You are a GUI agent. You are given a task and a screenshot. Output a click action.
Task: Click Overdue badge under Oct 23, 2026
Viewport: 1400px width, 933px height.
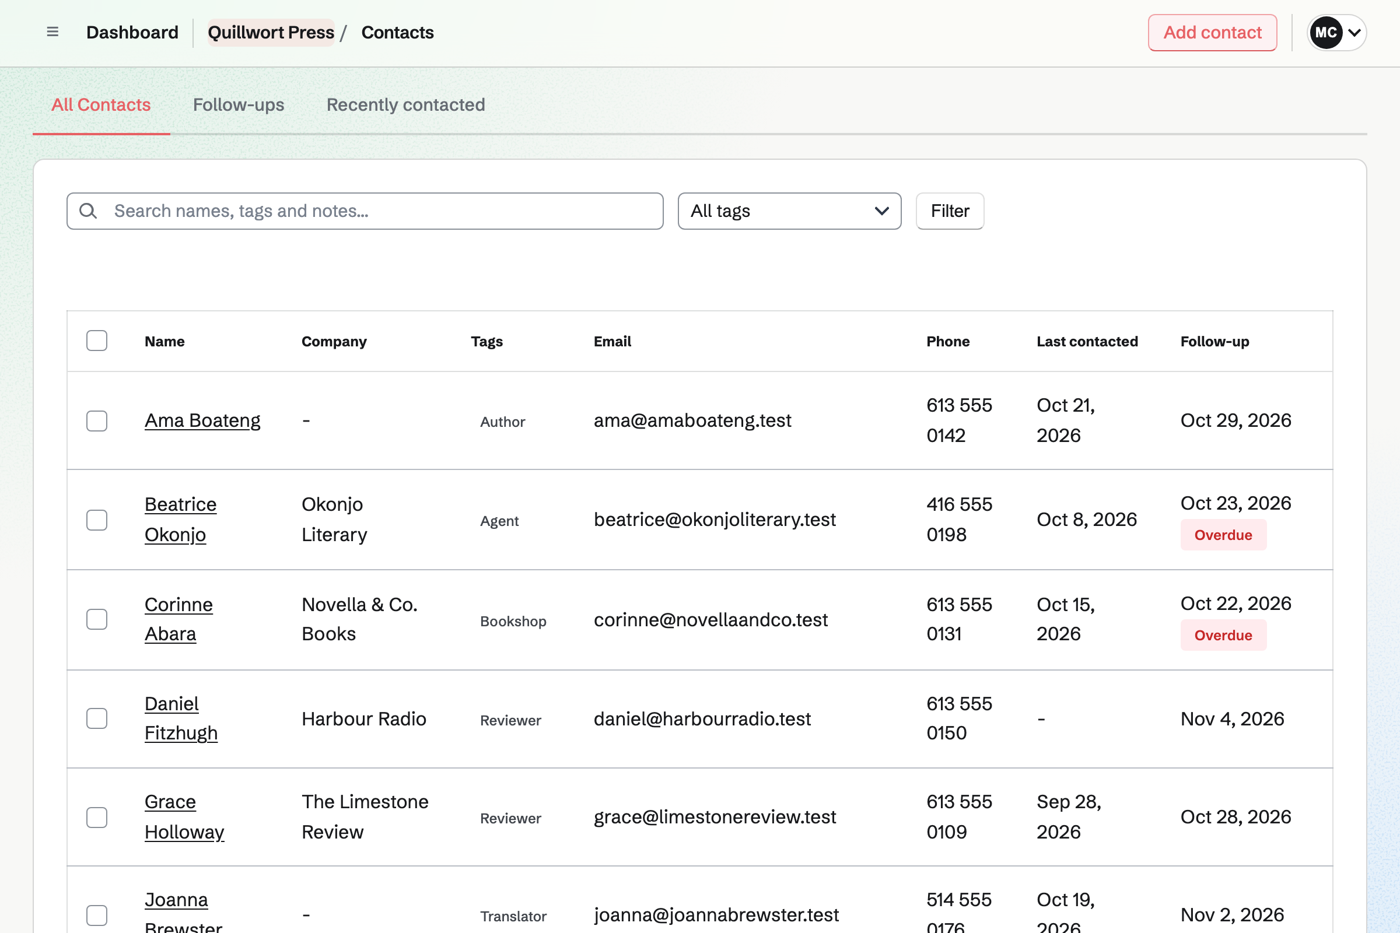point(1223,535)
